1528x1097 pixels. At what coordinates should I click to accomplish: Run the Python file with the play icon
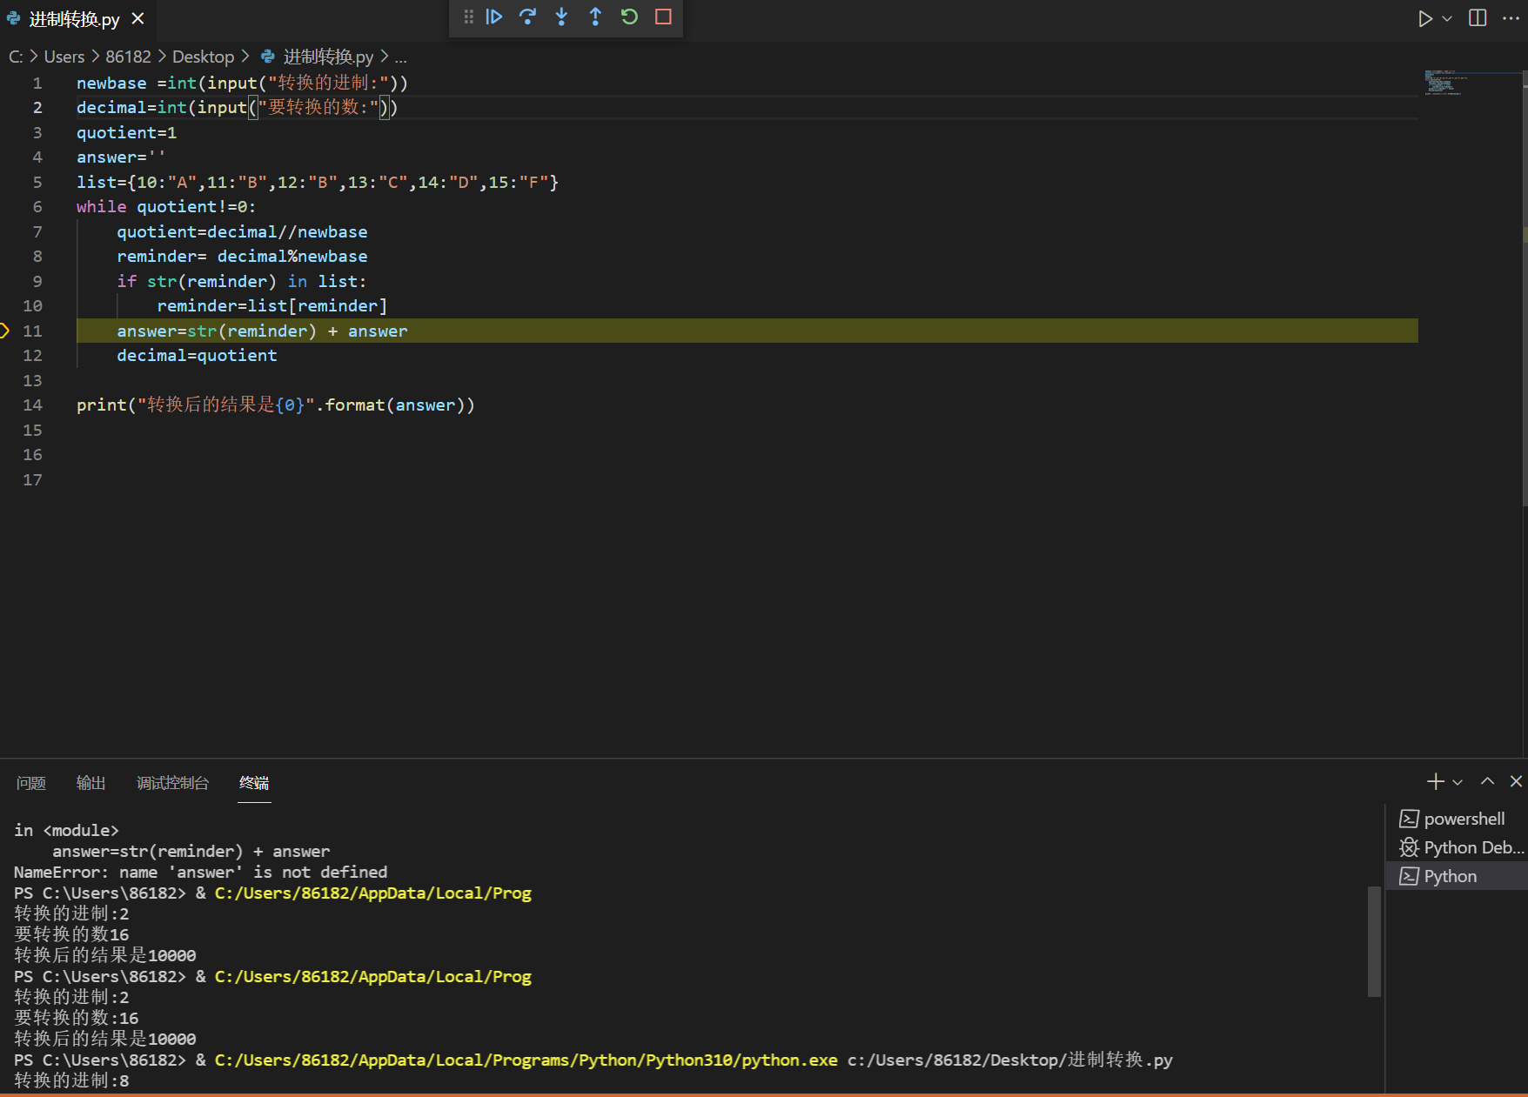1424,18
